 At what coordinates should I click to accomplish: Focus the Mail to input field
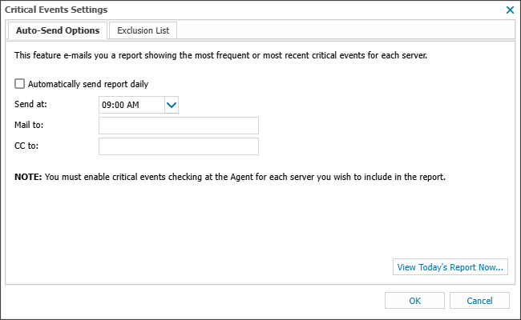(178, 126)
